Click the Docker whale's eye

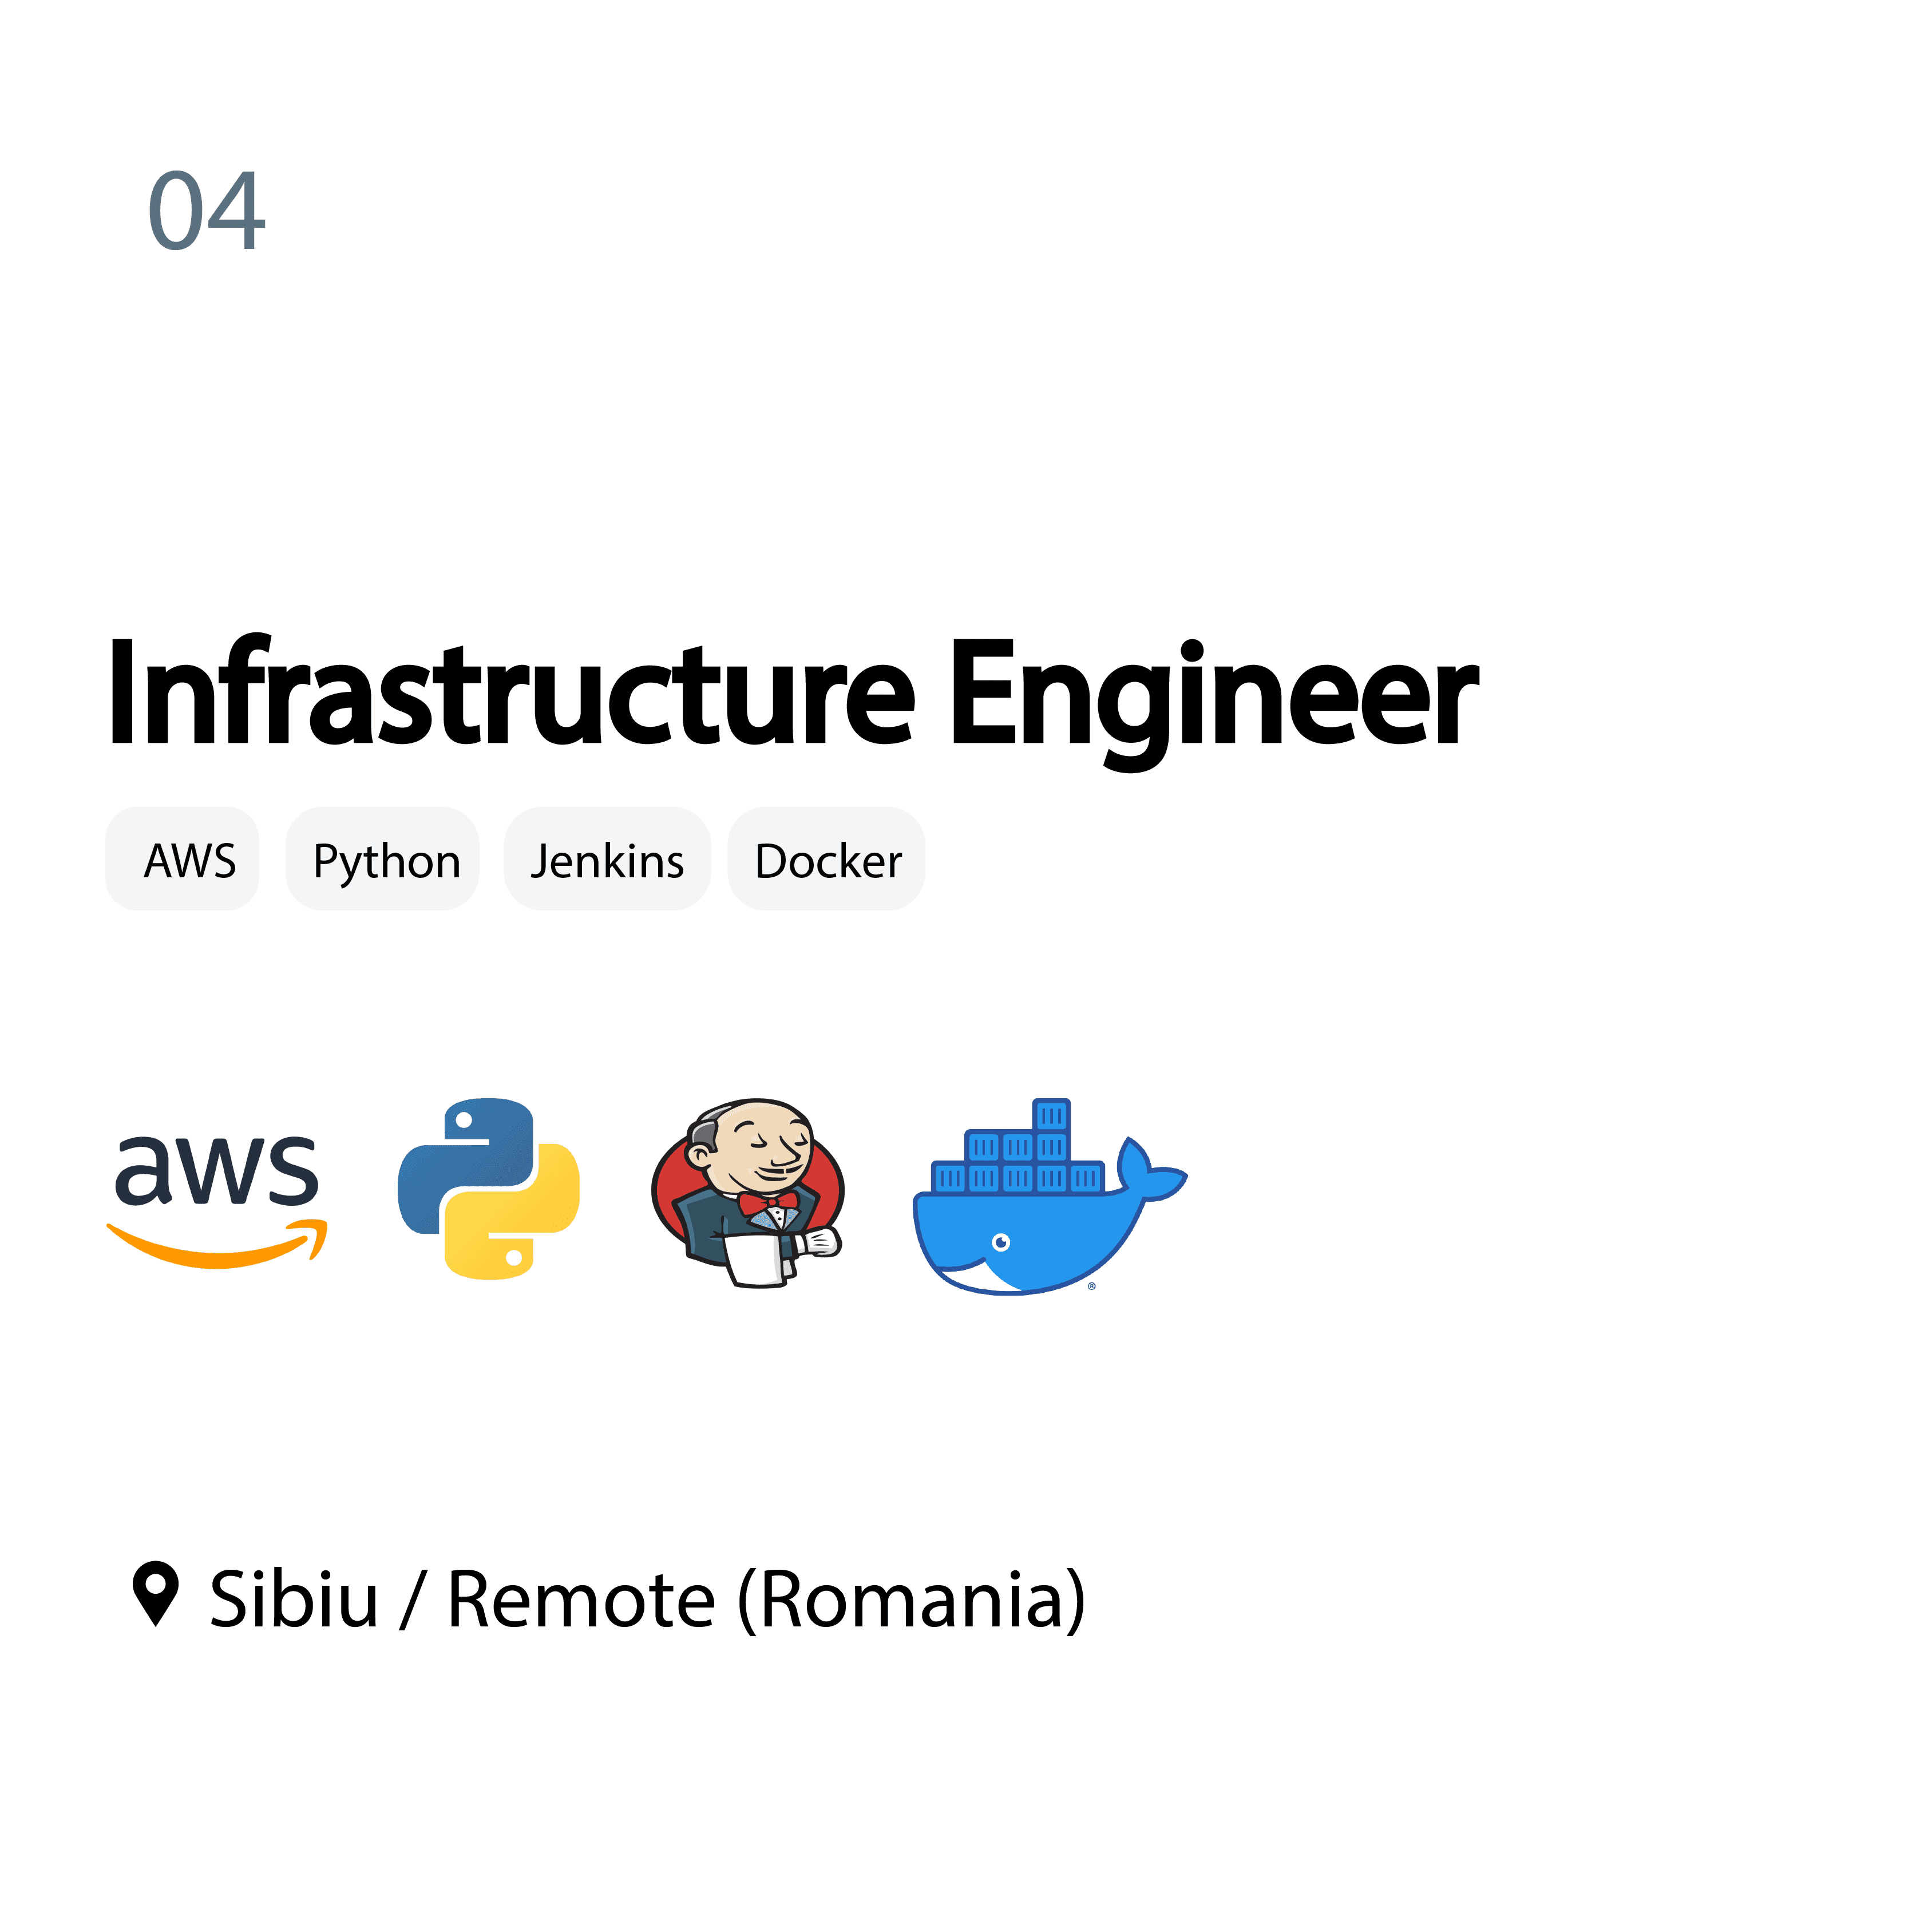tap(1001, 1242)
